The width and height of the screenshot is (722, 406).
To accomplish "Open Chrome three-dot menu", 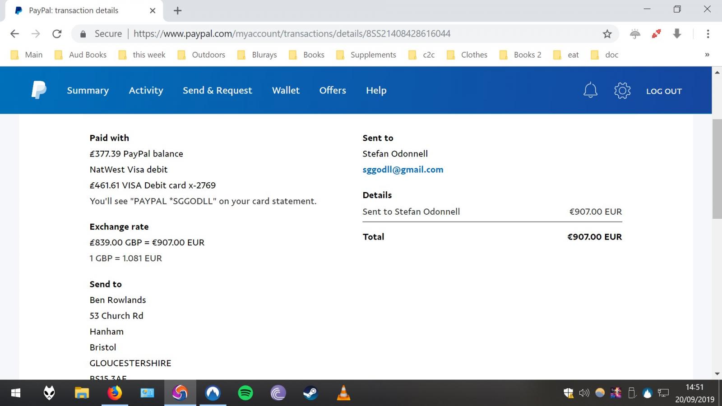I will [x=708, y=34].
